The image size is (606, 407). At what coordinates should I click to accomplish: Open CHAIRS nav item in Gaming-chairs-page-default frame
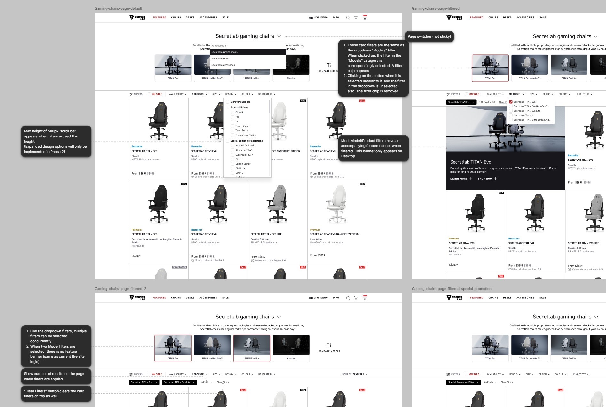(176, 18)
